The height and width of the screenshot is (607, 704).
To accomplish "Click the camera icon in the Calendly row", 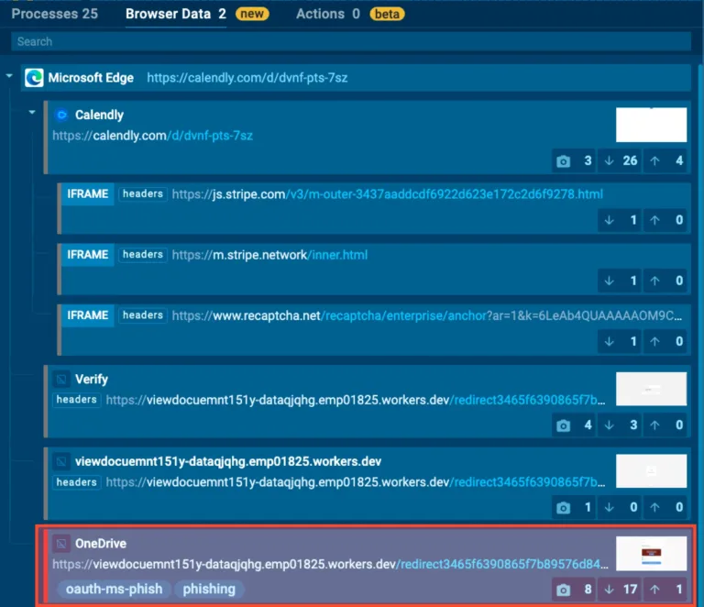I will click(x=563, y=160).
